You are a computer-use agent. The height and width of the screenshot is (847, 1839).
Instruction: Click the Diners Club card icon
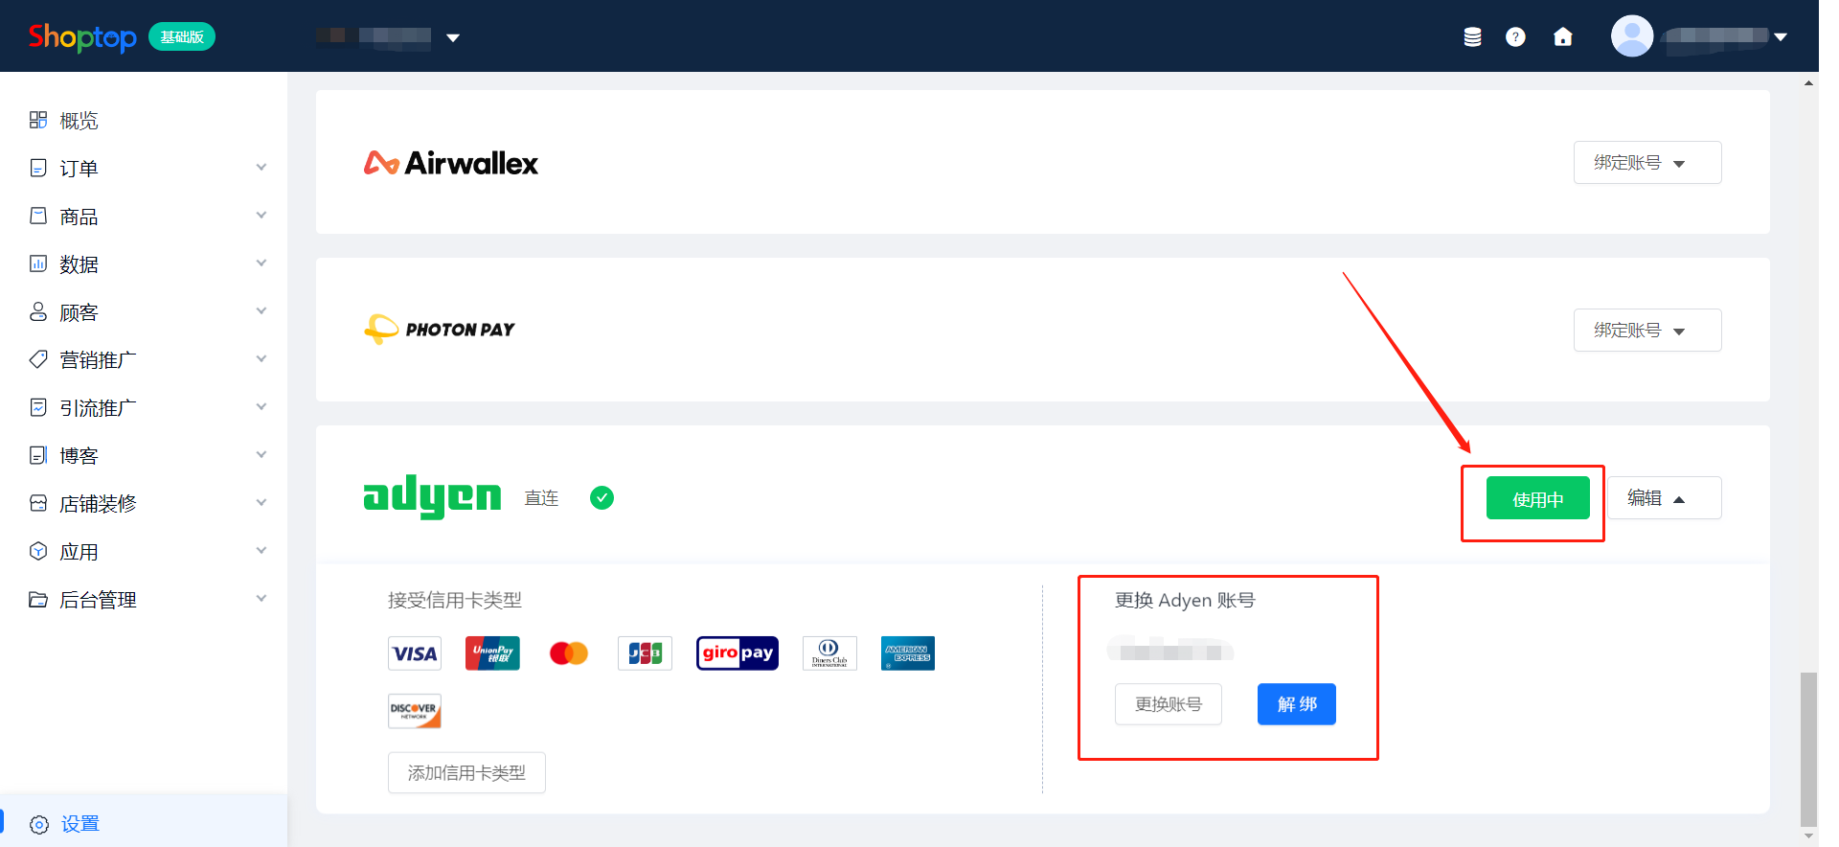(829, 653)
